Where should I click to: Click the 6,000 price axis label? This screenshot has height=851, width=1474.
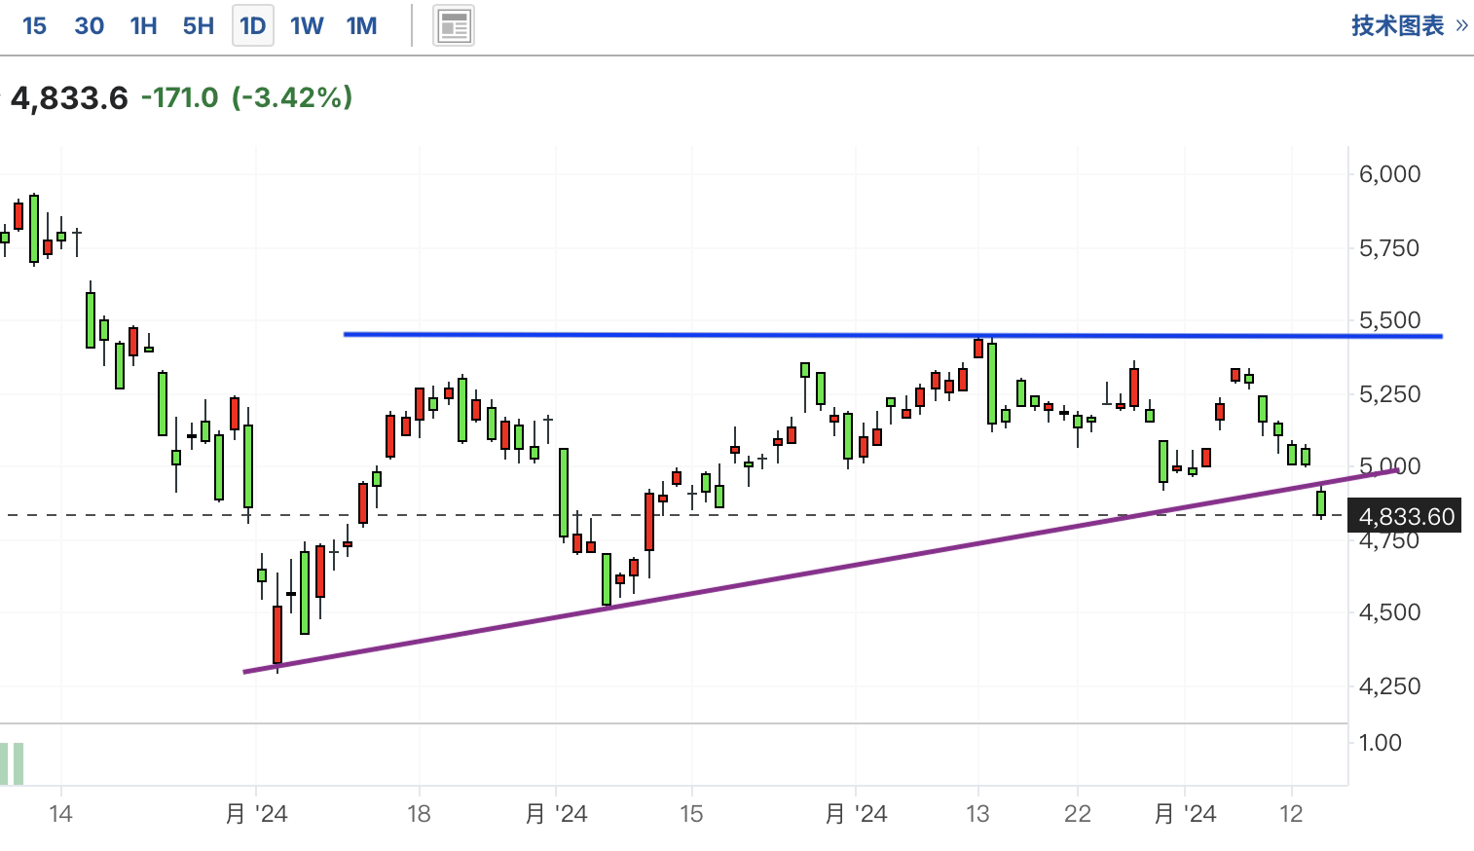tap(1389, 174)
